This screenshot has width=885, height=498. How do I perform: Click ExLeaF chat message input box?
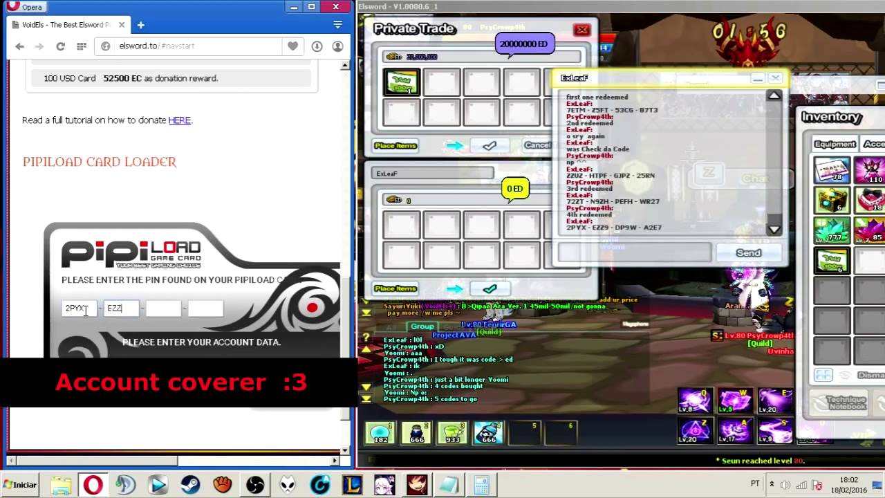(x=635, y=252)
